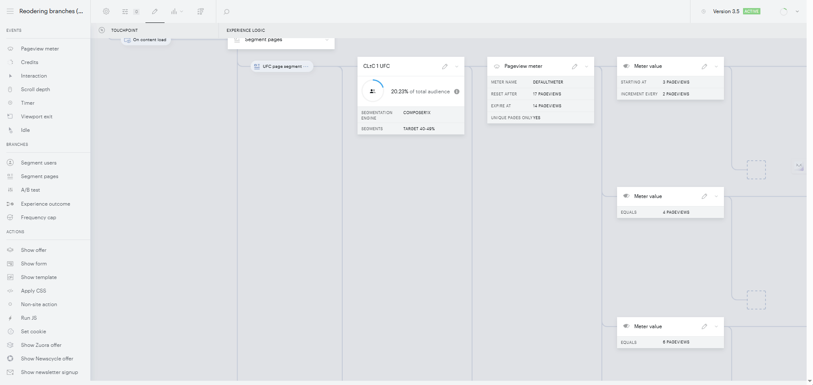The width and height of the screenshot is (813, 385).
Task: Click the TARGET 40-49% segments value
Action: coord(419,129)
